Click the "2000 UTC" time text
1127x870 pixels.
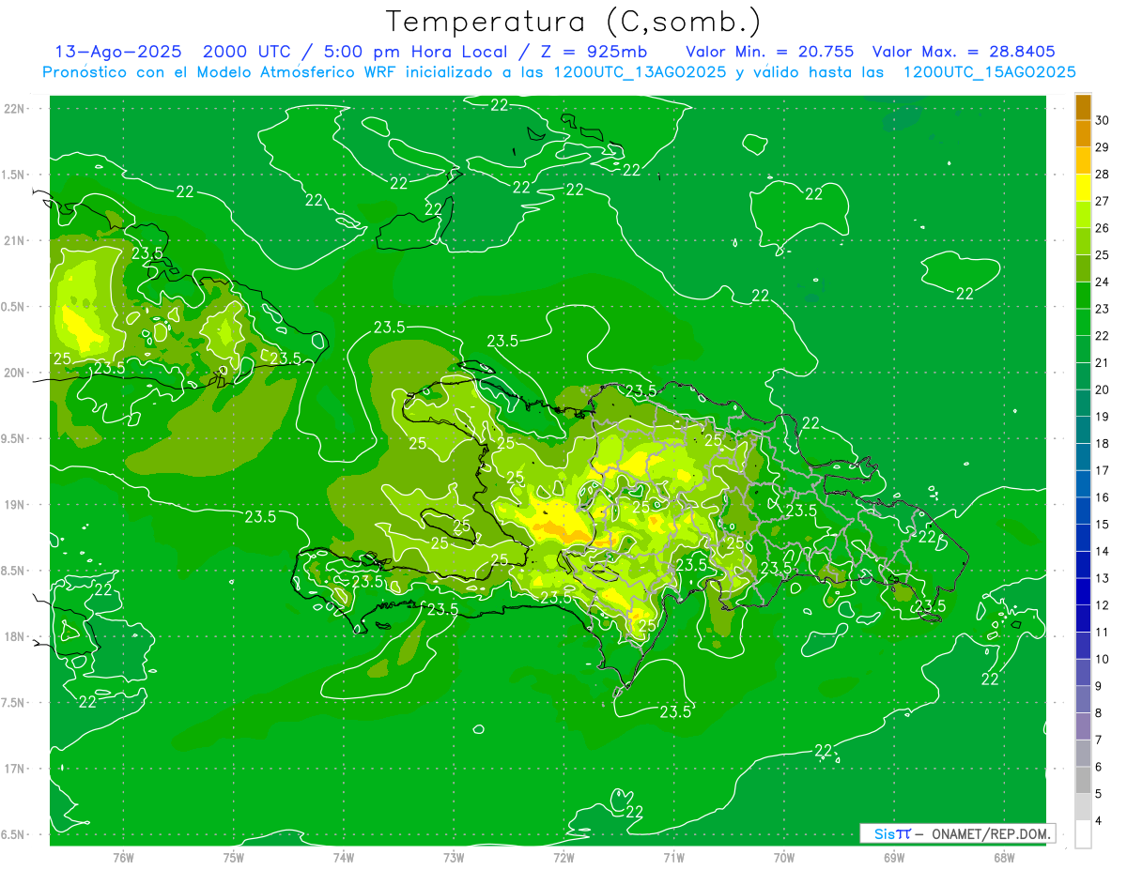coord(247,52)
